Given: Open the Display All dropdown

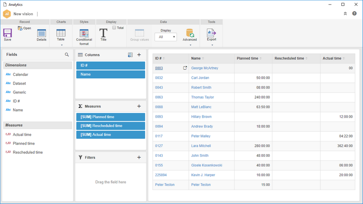Looking at the screenshot, I should [165, 37].
